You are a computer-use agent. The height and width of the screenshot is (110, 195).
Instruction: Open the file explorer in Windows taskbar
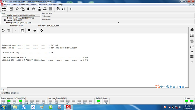[x=15, y=107]
